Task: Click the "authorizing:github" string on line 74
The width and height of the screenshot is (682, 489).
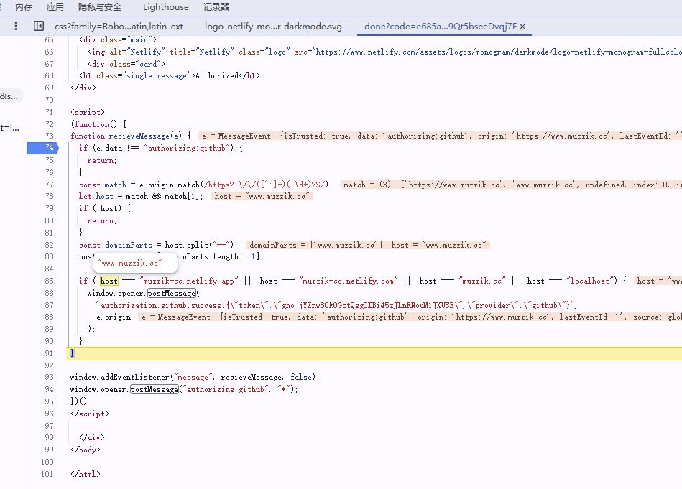Action: (188, 148)
